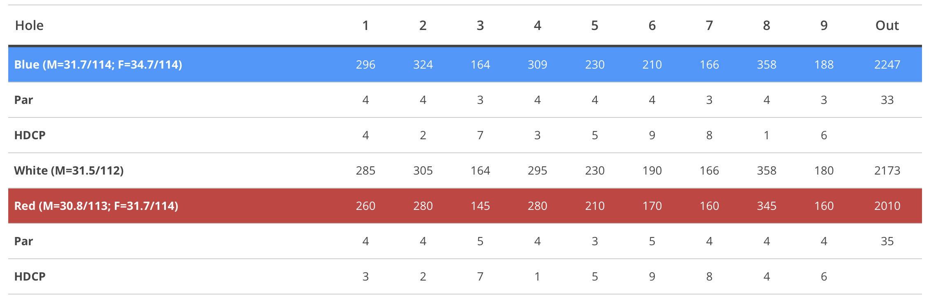Click Blue hole 2 yardage 324
929x306 pixels.
point(423,64)
